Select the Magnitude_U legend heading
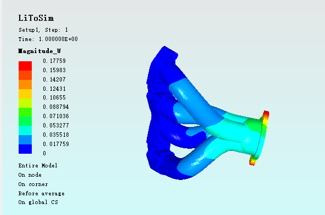This screenshot has height=215, width=325. (x=39, y=51)
